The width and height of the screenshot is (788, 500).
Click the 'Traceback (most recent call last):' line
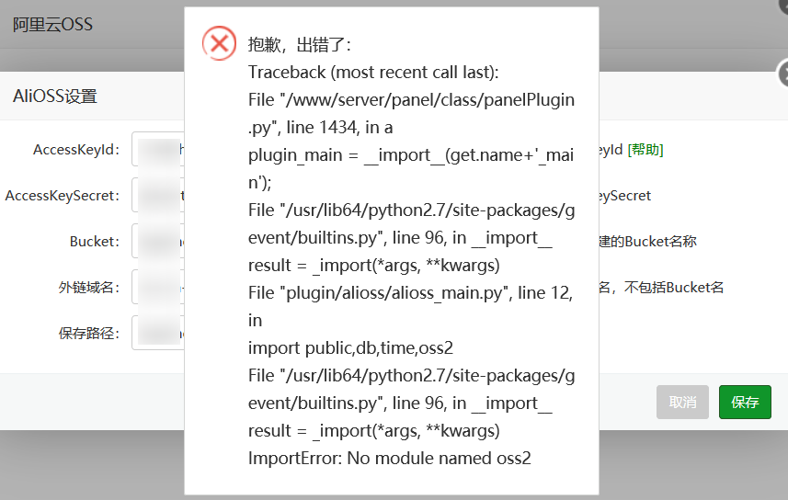pos(373,73)
